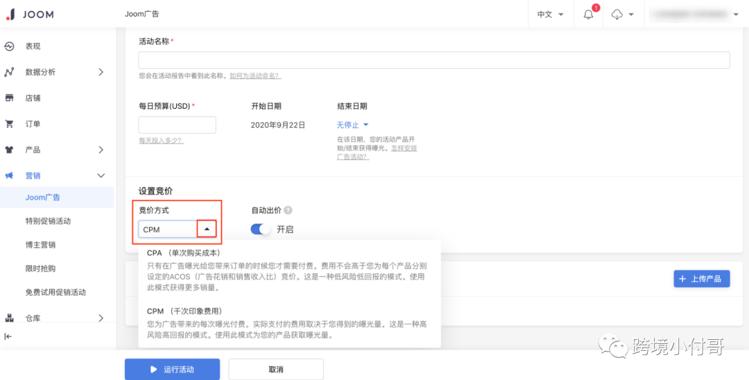Click the 产品 t-shirt icon

9,149
